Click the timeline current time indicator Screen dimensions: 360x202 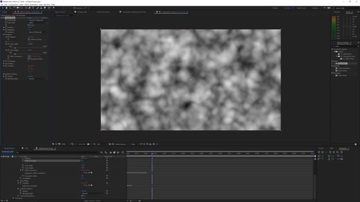[x=152, y=153]
